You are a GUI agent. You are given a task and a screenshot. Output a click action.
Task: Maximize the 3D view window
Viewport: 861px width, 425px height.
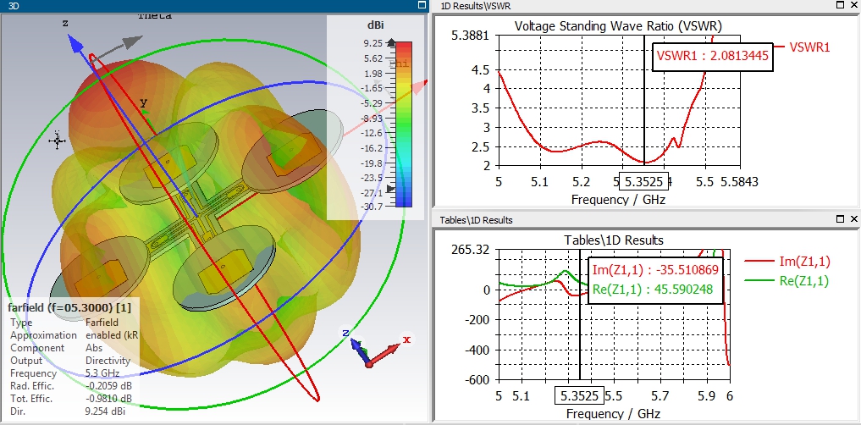pyautogui.click(x=422, y=5)
